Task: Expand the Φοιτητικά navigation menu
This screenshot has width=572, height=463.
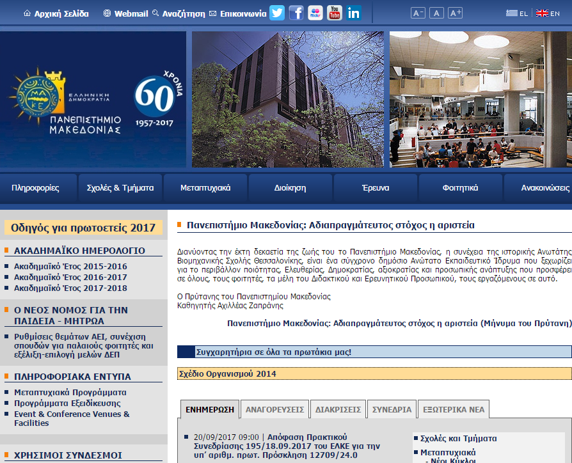Action: (460, 188)
